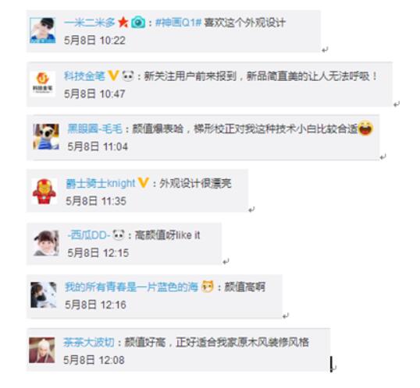Click the panda icon beside -西瓜DD-

point(119,235)
